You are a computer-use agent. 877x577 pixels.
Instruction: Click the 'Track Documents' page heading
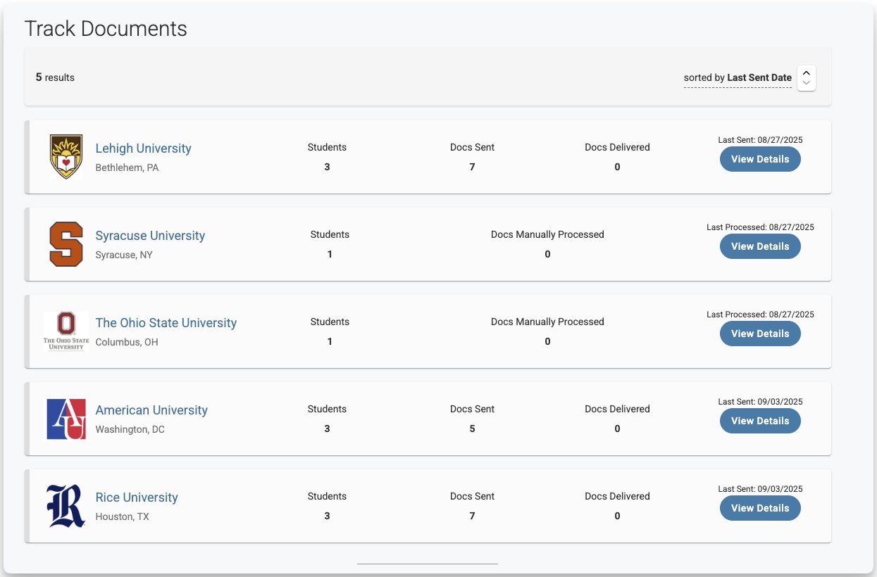[x=106, y=29]
